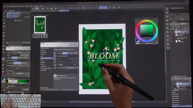Click the green saturation square in color wheel
The width and height of the screenshot is (193, 108).
pyautogui.click(x=147, y=31)
